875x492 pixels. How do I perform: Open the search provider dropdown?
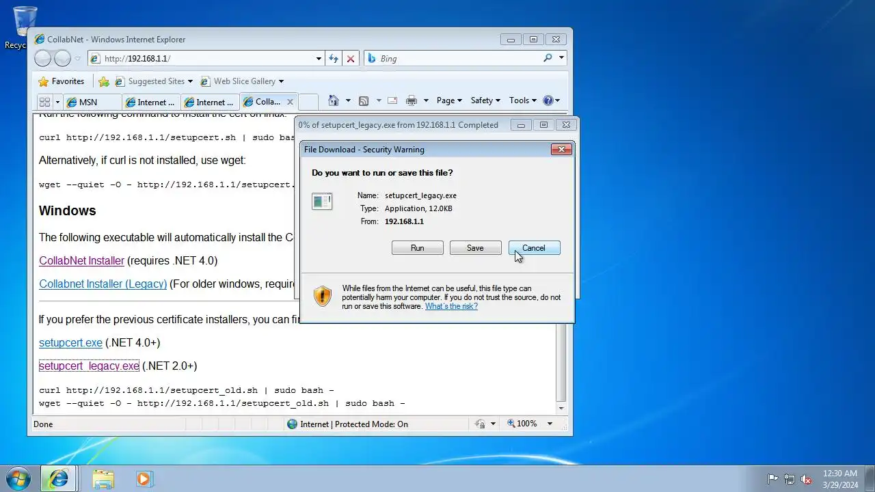coord(561,59)
